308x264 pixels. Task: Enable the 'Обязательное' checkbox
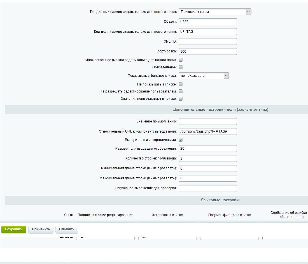point(181,67)
